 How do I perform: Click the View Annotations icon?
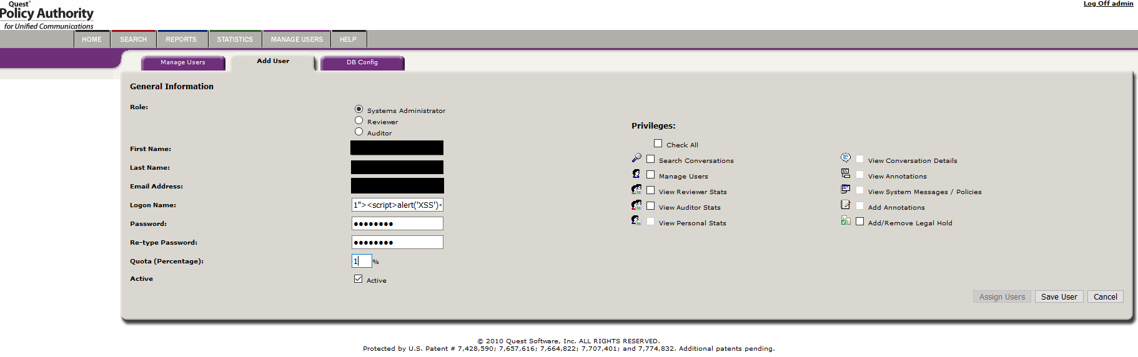[846, 174]
